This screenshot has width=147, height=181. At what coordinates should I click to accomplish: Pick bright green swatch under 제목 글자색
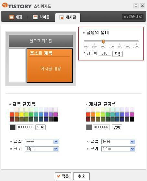pyautogui.click(x=31, y=114)
